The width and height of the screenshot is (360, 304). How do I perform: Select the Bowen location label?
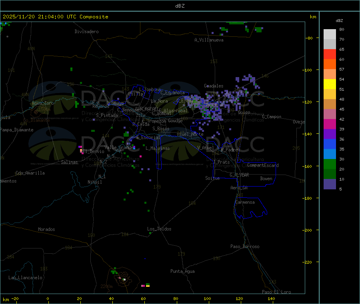tap(266, 179)
